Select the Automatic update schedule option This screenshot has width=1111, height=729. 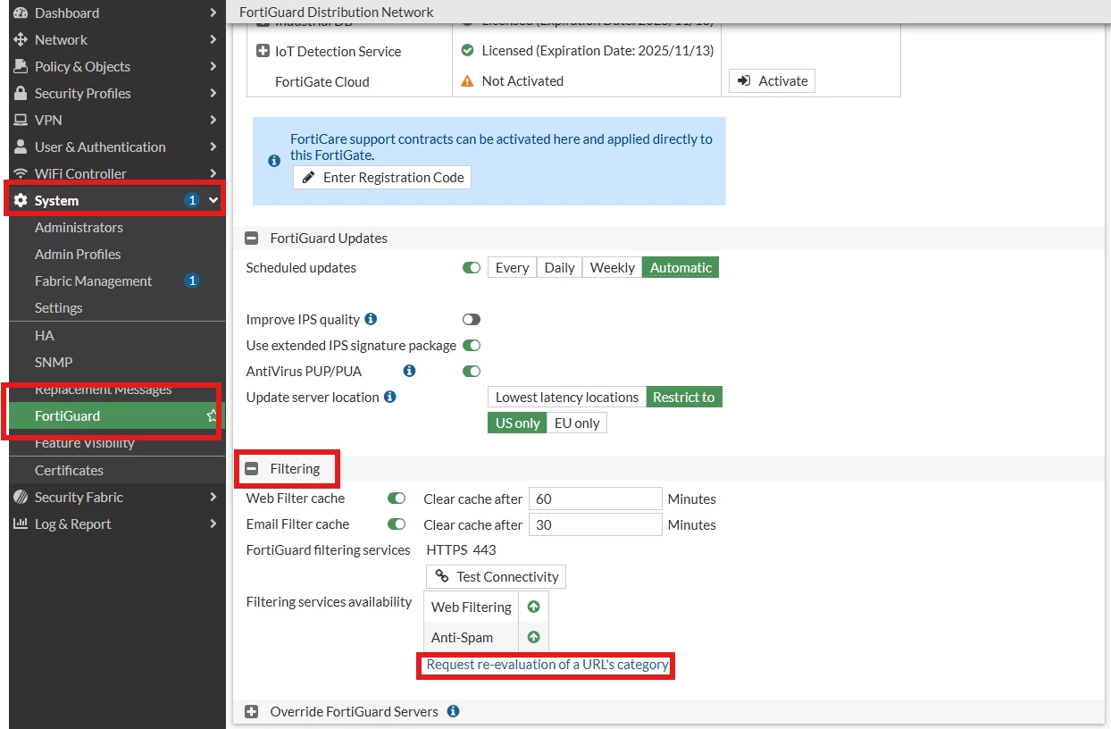[x=681, y=267]
